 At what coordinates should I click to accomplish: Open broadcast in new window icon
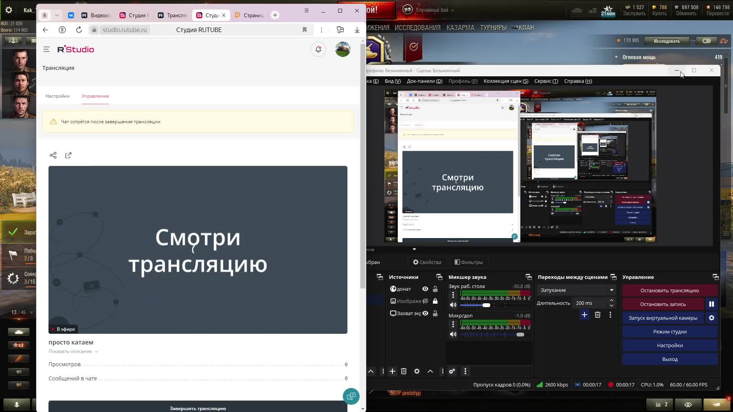pos(68,155)
